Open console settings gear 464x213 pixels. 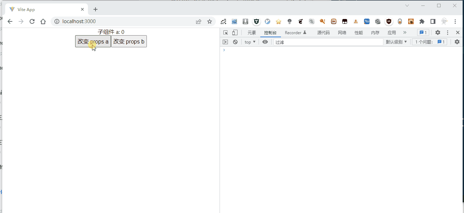pyautogui.click(x=457, y=42)
